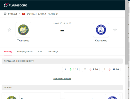Open В'ЄТНАМ: В.ЛІГА 1 - РАУНД 24 link
Image resolution: width=130 pixels, height=99 pixels.
coord(43,14)
